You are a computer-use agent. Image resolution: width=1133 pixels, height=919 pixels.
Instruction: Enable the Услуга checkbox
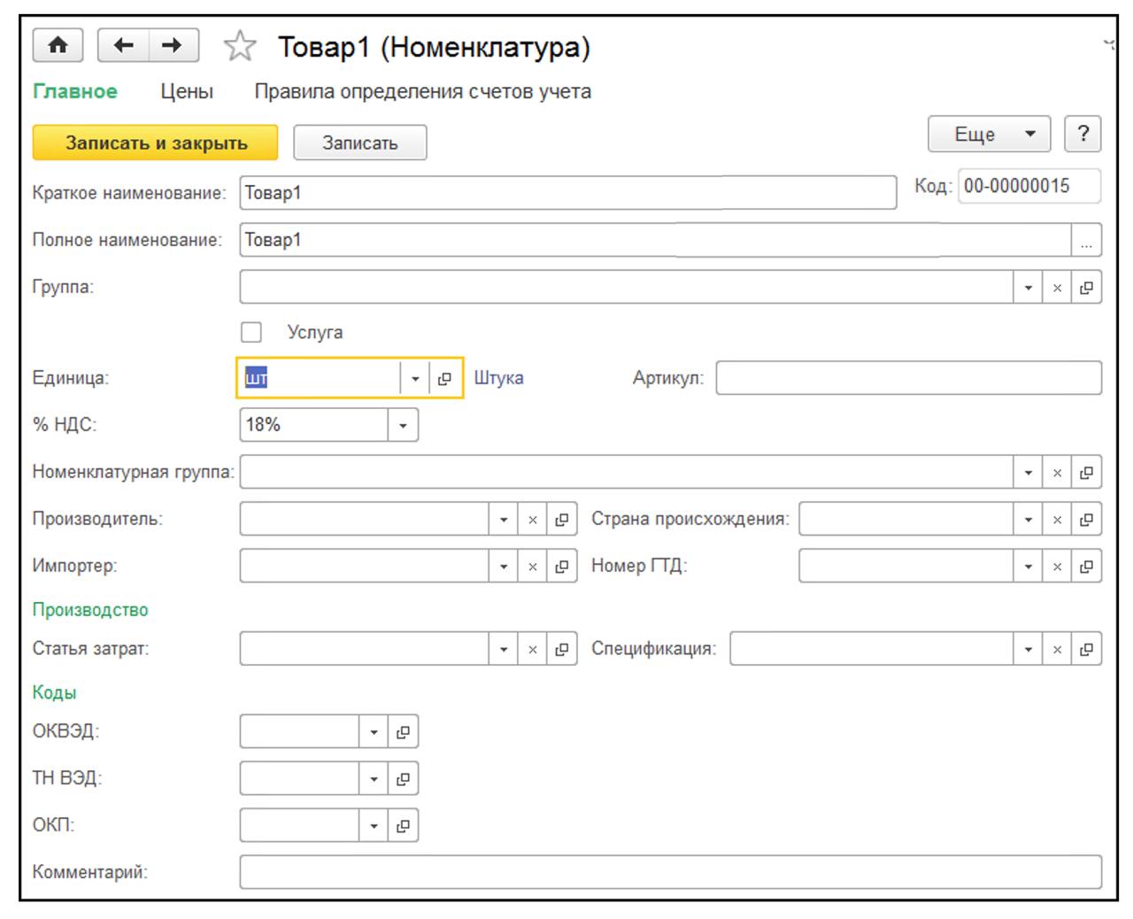coord(251,332)
